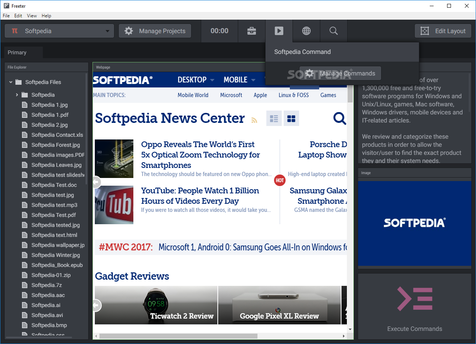Open DESKTOP dropdown on Softpedia webpage
476x344 pixels.
click(x=196, y=80)
